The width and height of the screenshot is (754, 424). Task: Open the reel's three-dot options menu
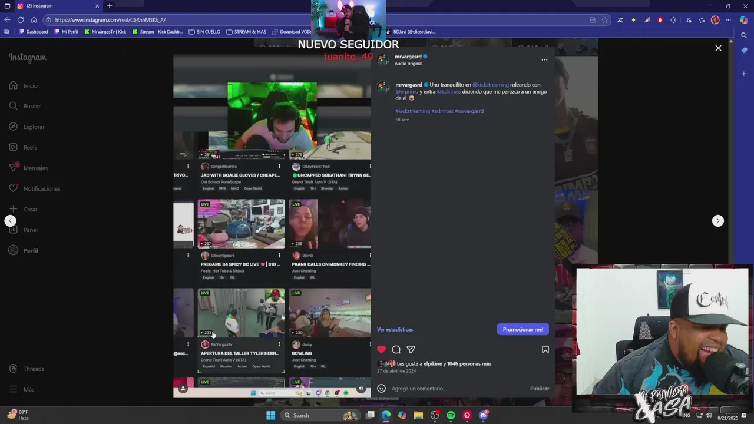coord(544,59)
